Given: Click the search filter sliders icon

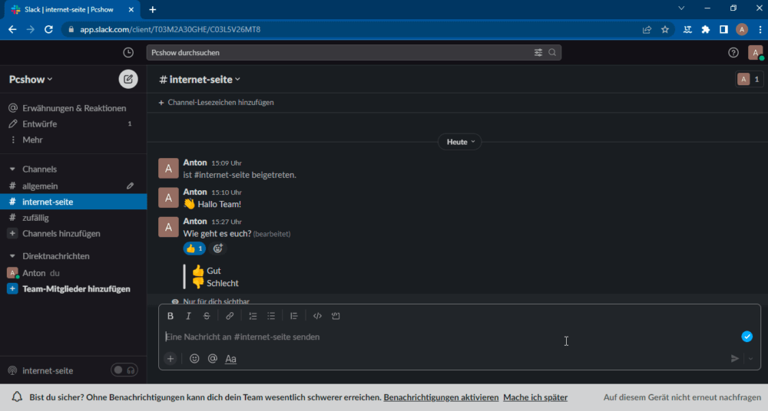Looking at the screenshot, I should coord(538,52).
